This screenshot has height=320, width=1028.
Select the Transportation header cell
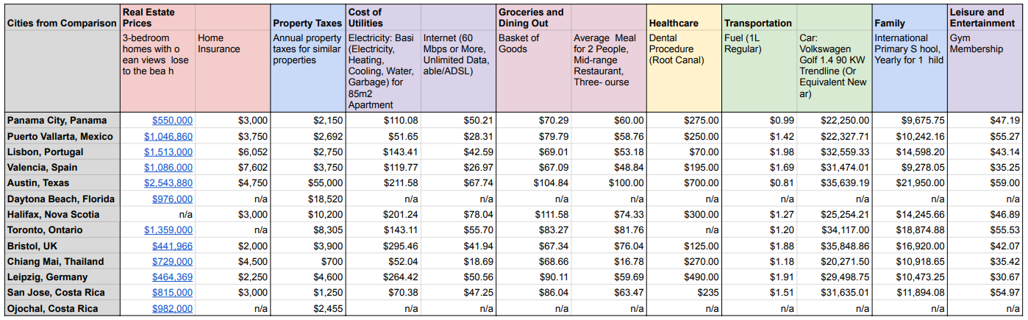point(759,18)
